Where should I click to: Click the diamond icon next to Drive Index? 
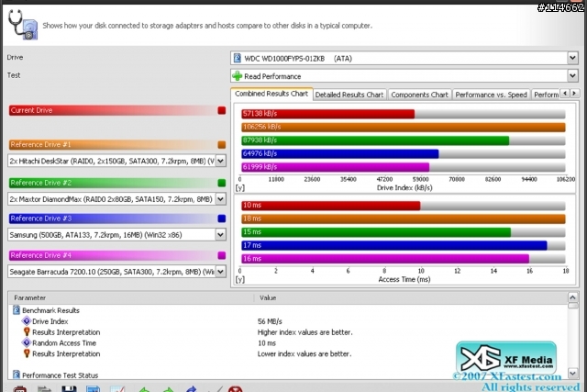(x=27, y=321)
